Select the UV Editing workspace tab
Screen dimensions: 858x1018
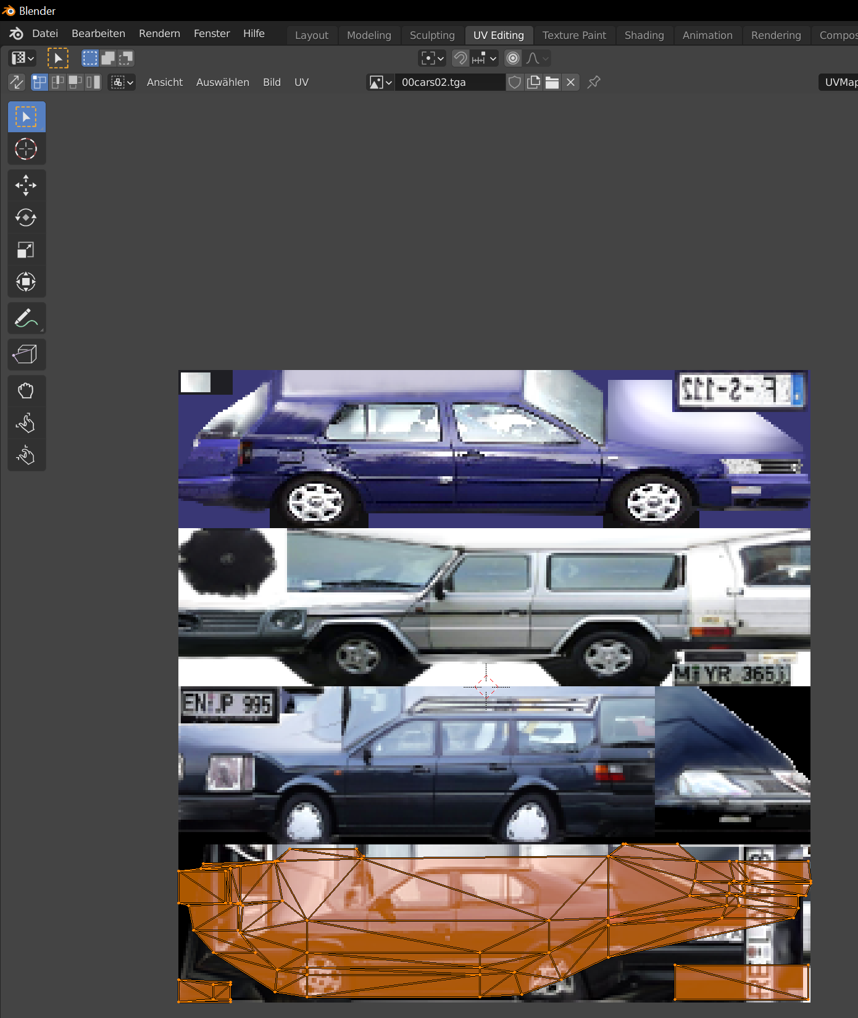pos(499,35)
